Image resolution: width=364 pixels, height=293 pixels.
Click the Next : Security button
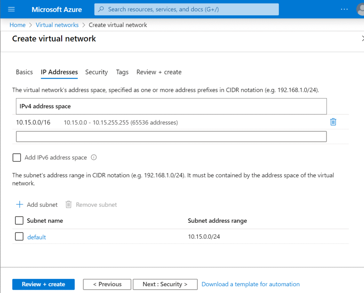(x=165, y=284)
